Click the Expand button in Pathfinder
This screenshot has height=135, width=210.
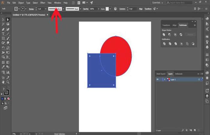click(x=190, y=34)
